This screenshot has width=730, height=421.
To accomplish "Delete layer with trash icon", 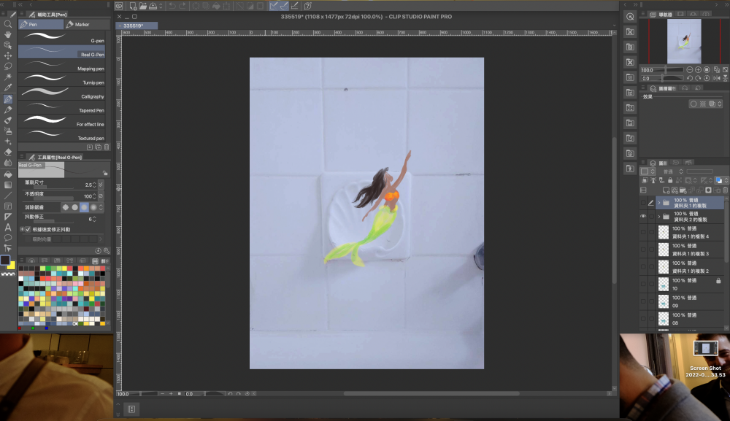I will pos(726,190).
